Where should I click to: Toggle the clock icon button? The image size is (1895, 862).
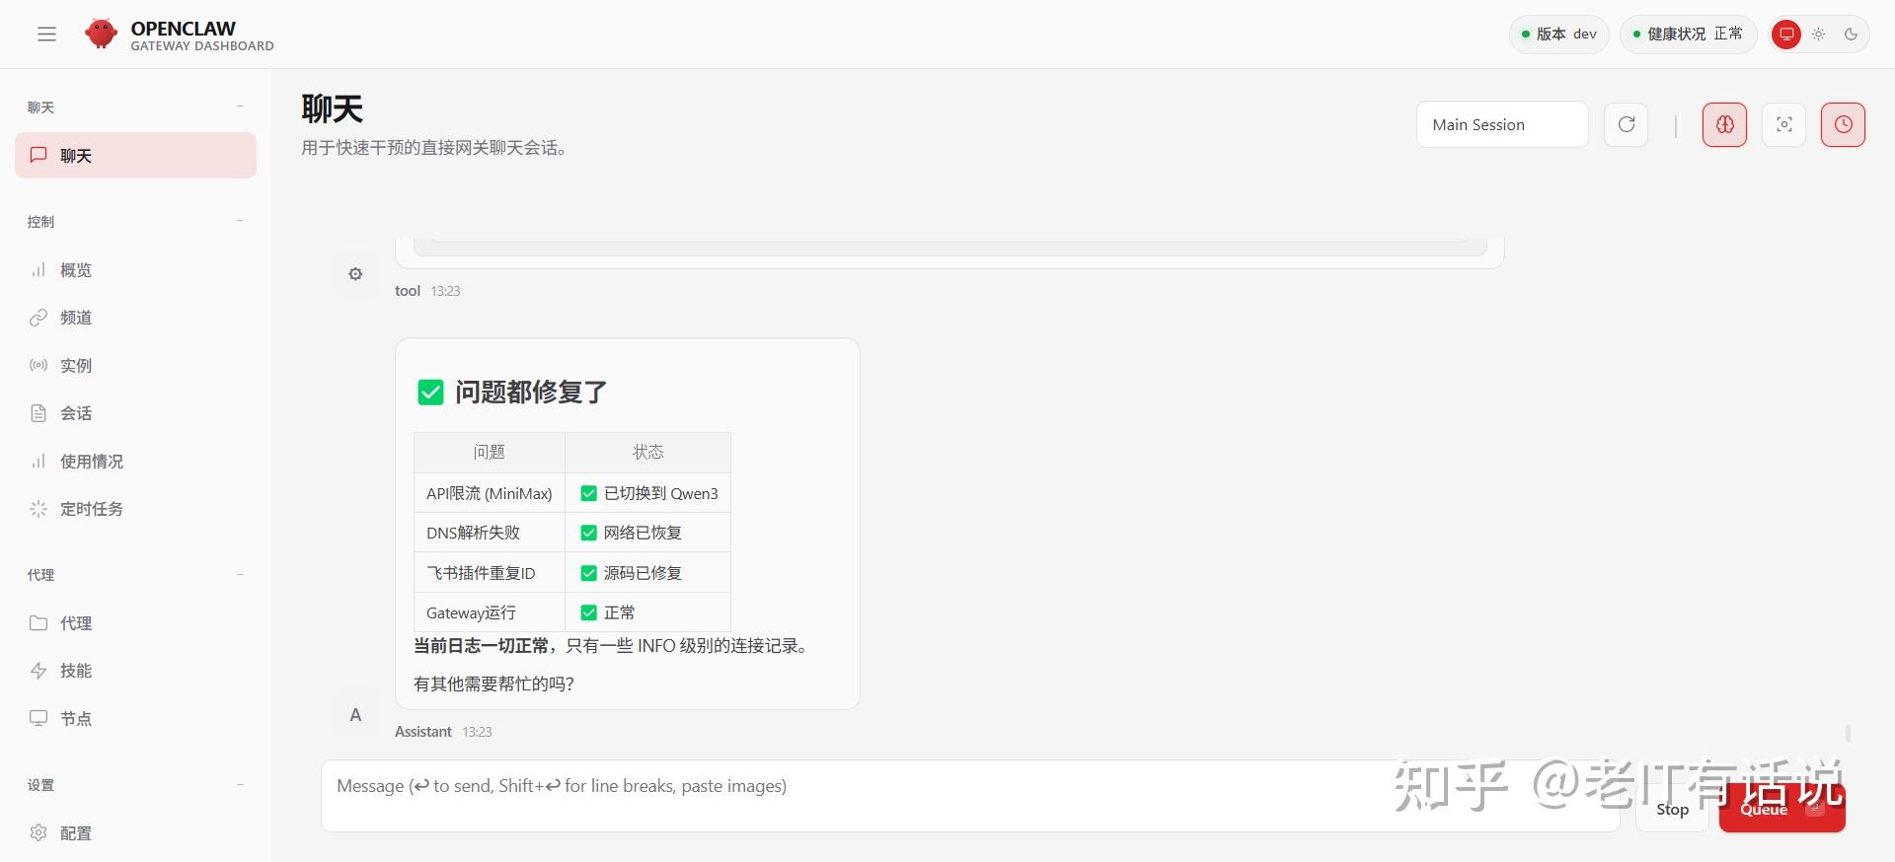[1844, 124]
